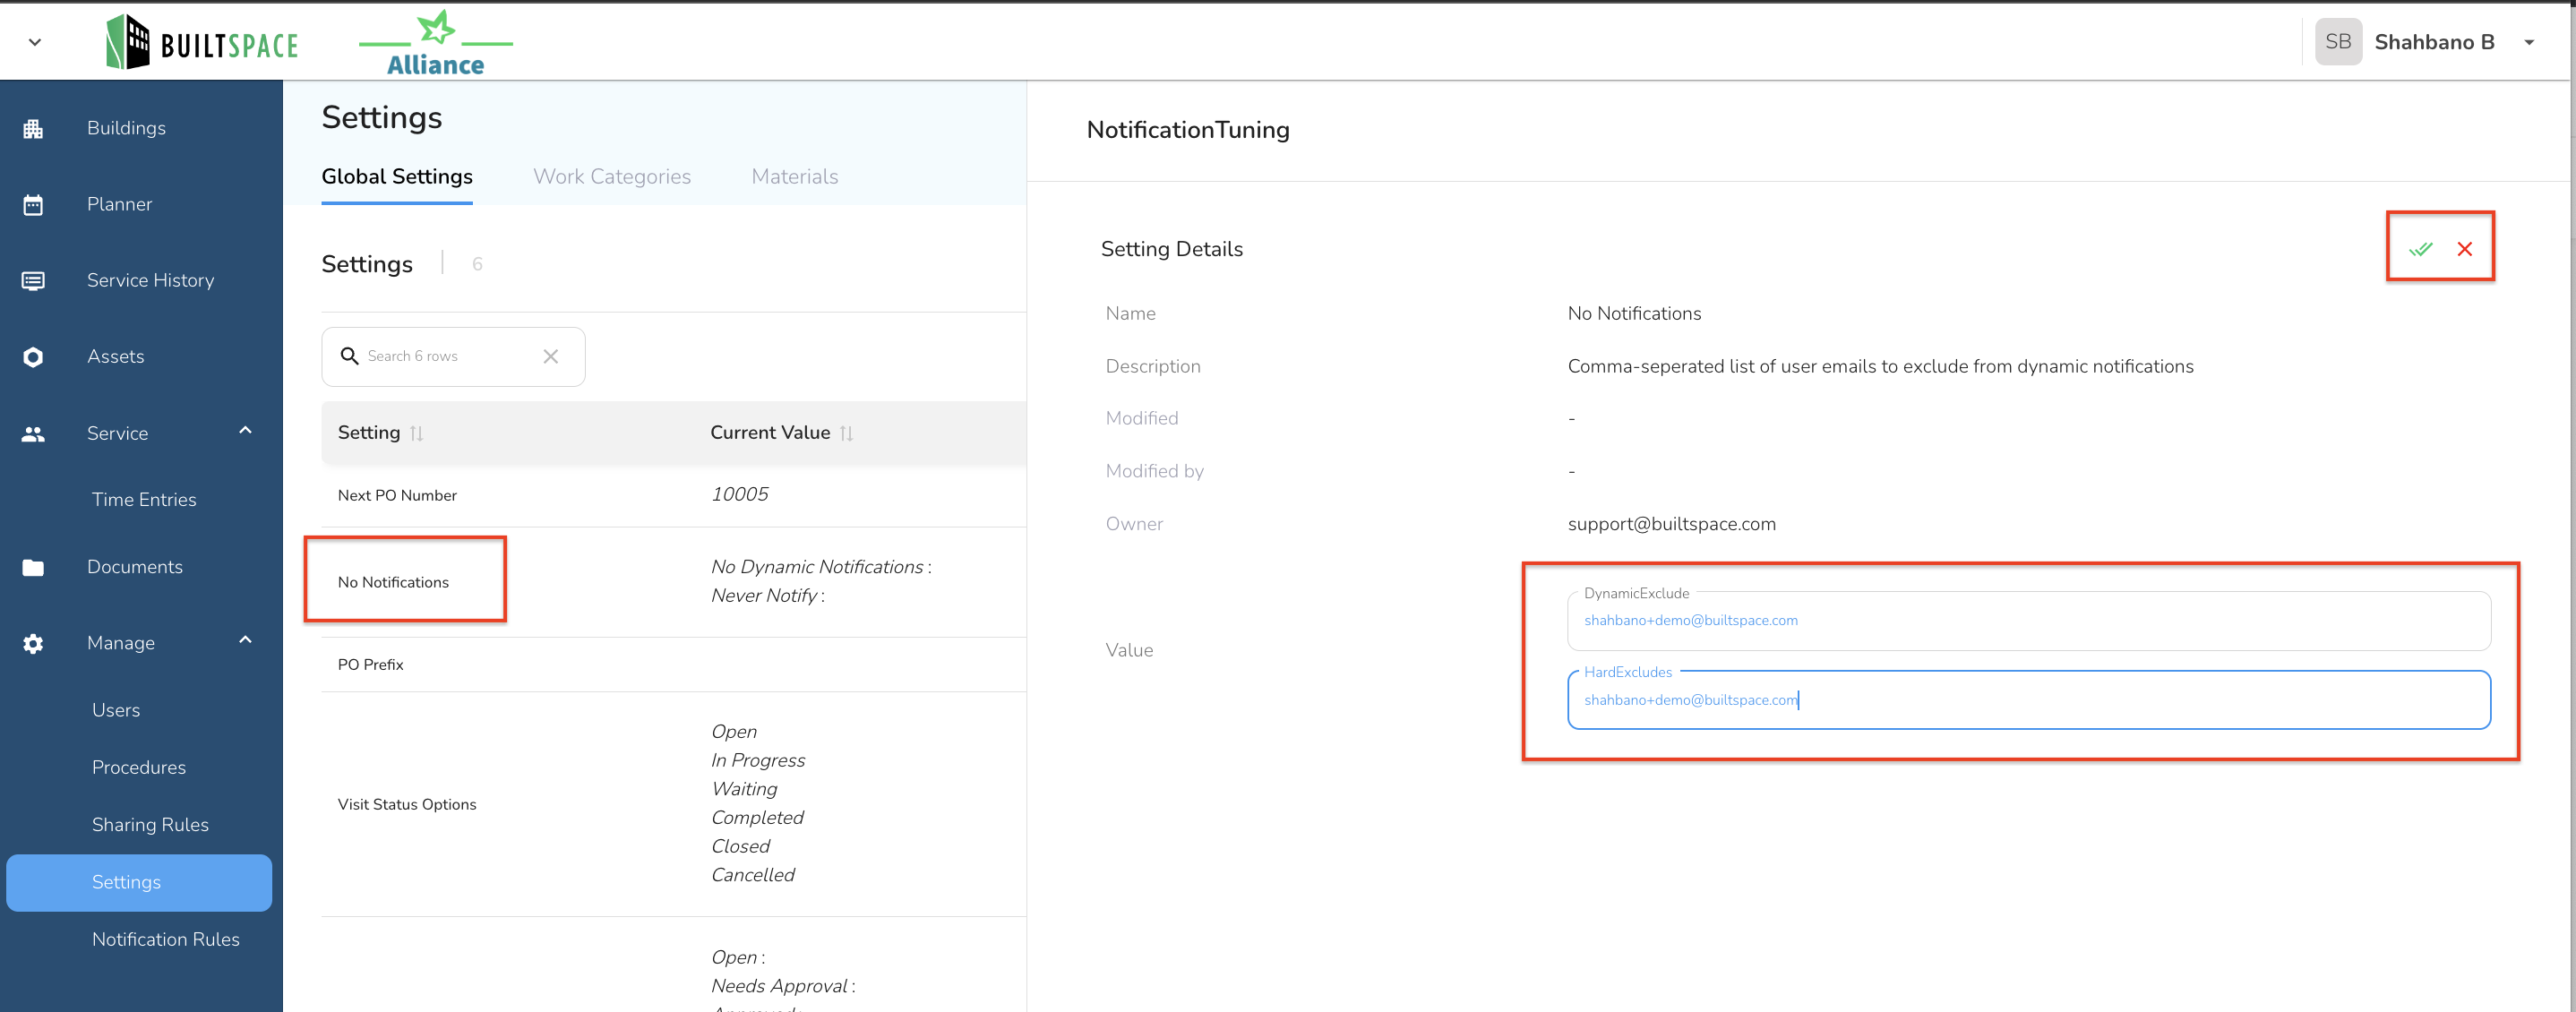Click the 10005 current value
The height and width of the screenshot is (1012, 2576).
[739, 494]
